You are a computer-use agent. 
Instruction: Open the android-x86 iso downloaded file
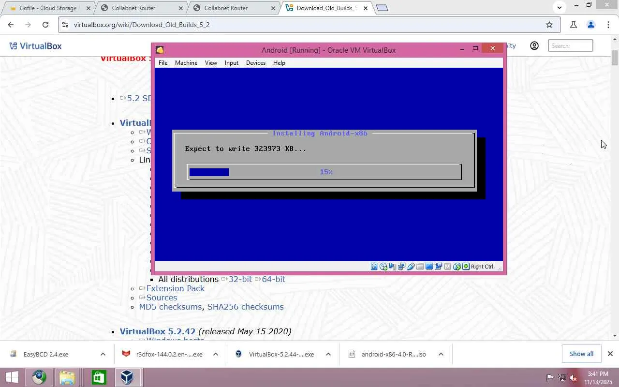394,354
